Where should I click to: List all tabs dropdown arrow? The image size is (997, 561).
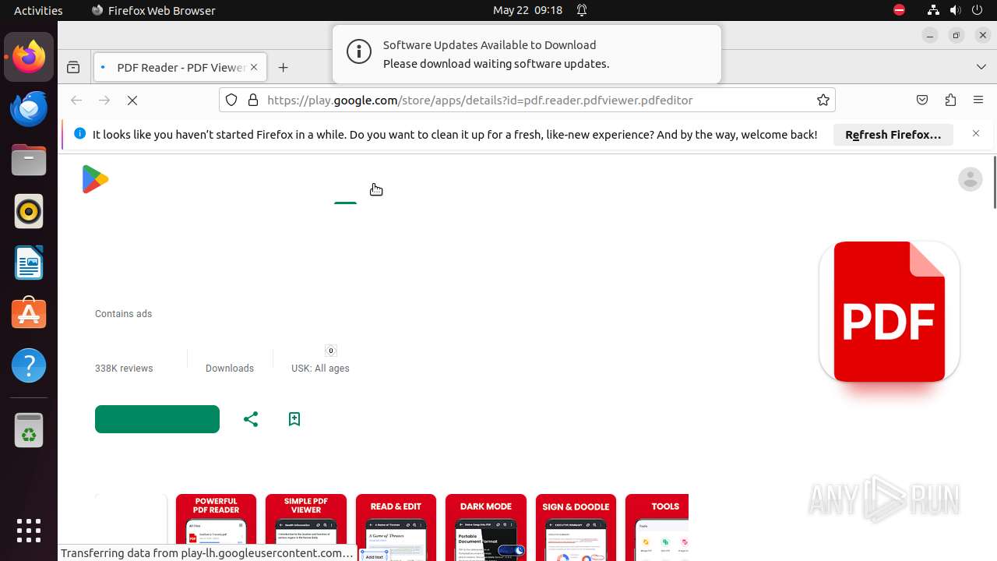(x=981, y=67)
